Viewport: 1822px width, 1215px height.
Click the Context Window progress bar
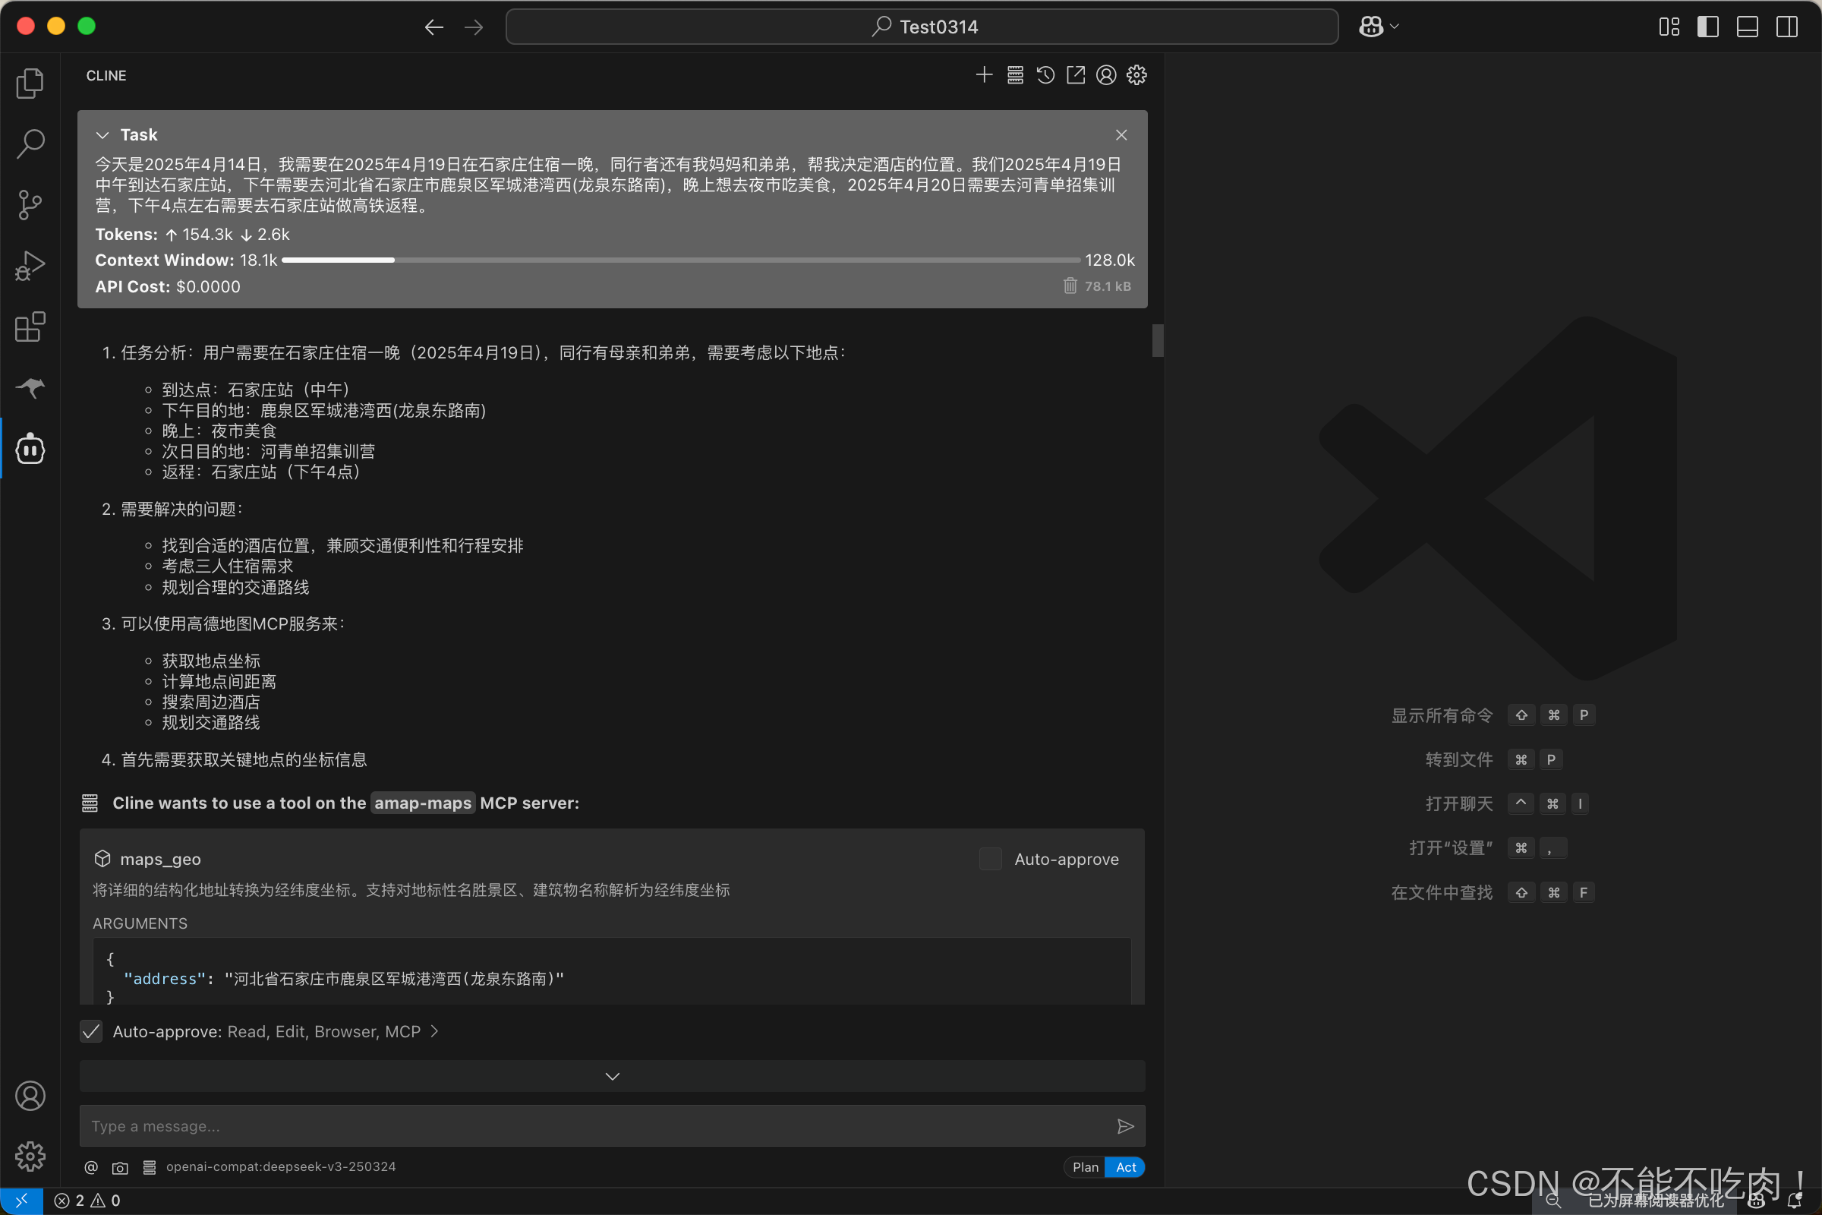point(680,260)
